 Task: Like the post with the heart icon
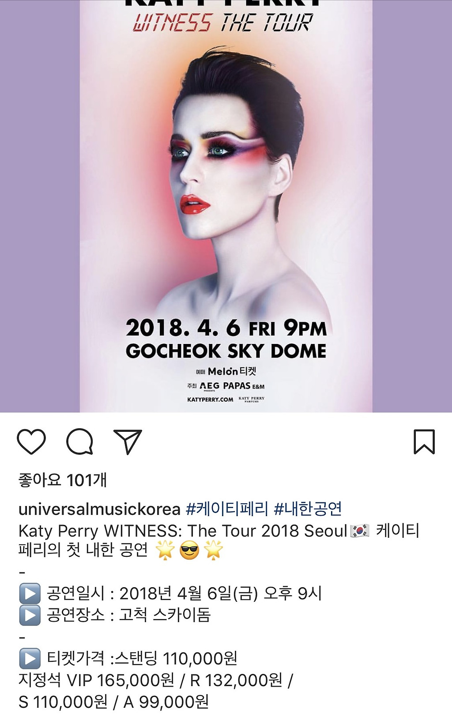coord(31,441)
